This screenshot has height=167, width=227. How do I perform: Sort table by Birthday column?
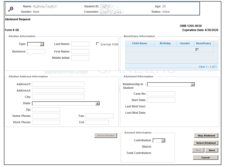pos(165,43)
